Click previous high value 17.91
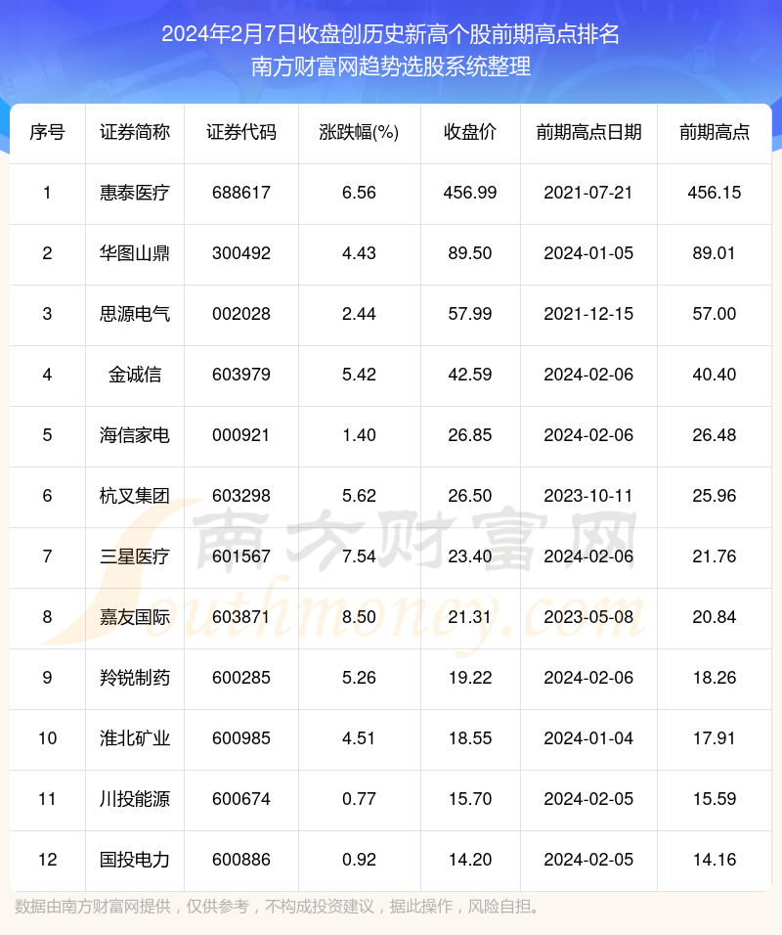The image size is (782, 935). [x=714, y=738]
